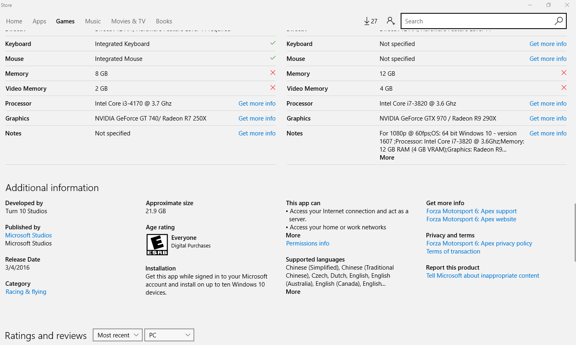Open Forza Motorsport 6: Apex support link
This screenshot has width=576, height=345.
[x=471, y=211]
